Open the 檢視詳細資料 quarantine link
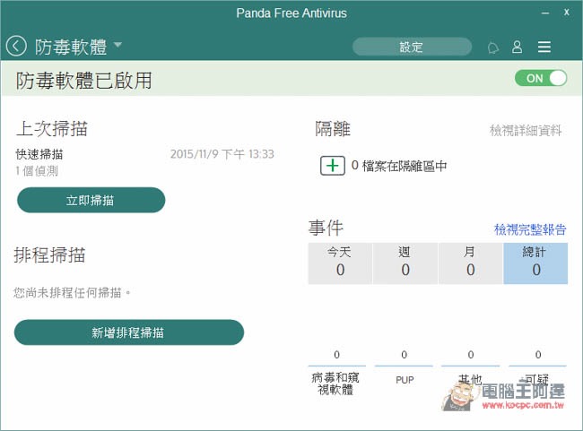Image resolution: width=583 pixels, height=431 pixels. tap(526, 131)
